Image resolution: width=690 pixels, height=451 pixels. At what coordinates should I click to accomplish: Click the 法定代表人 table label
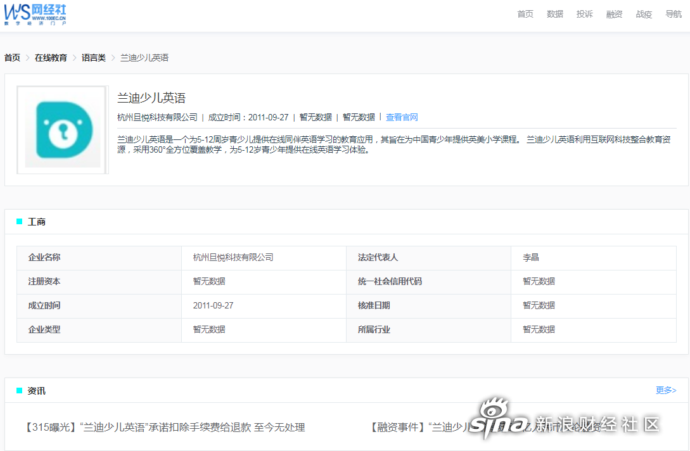(x=378, y=257)
